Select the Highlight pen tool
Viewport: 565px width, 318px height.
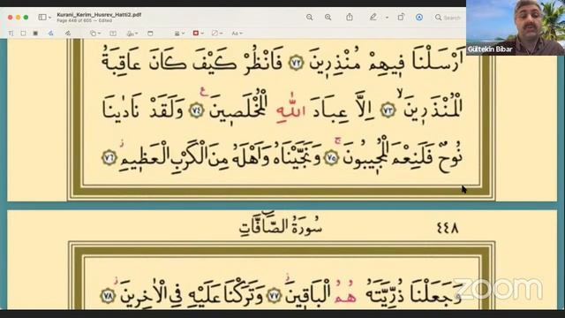[373, 17]
